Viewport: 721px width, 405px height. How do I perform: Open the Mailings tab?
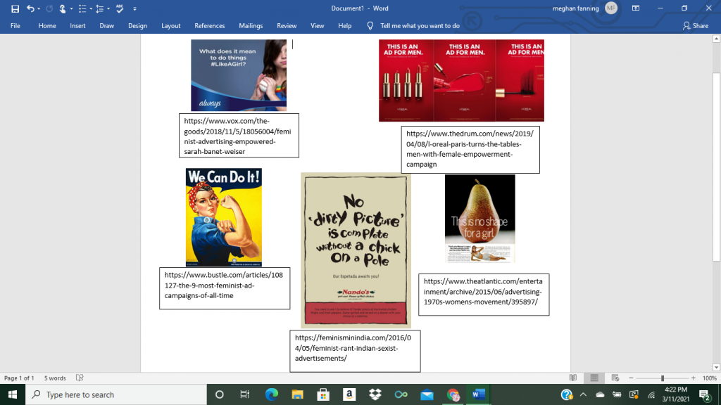click(251, 26)
